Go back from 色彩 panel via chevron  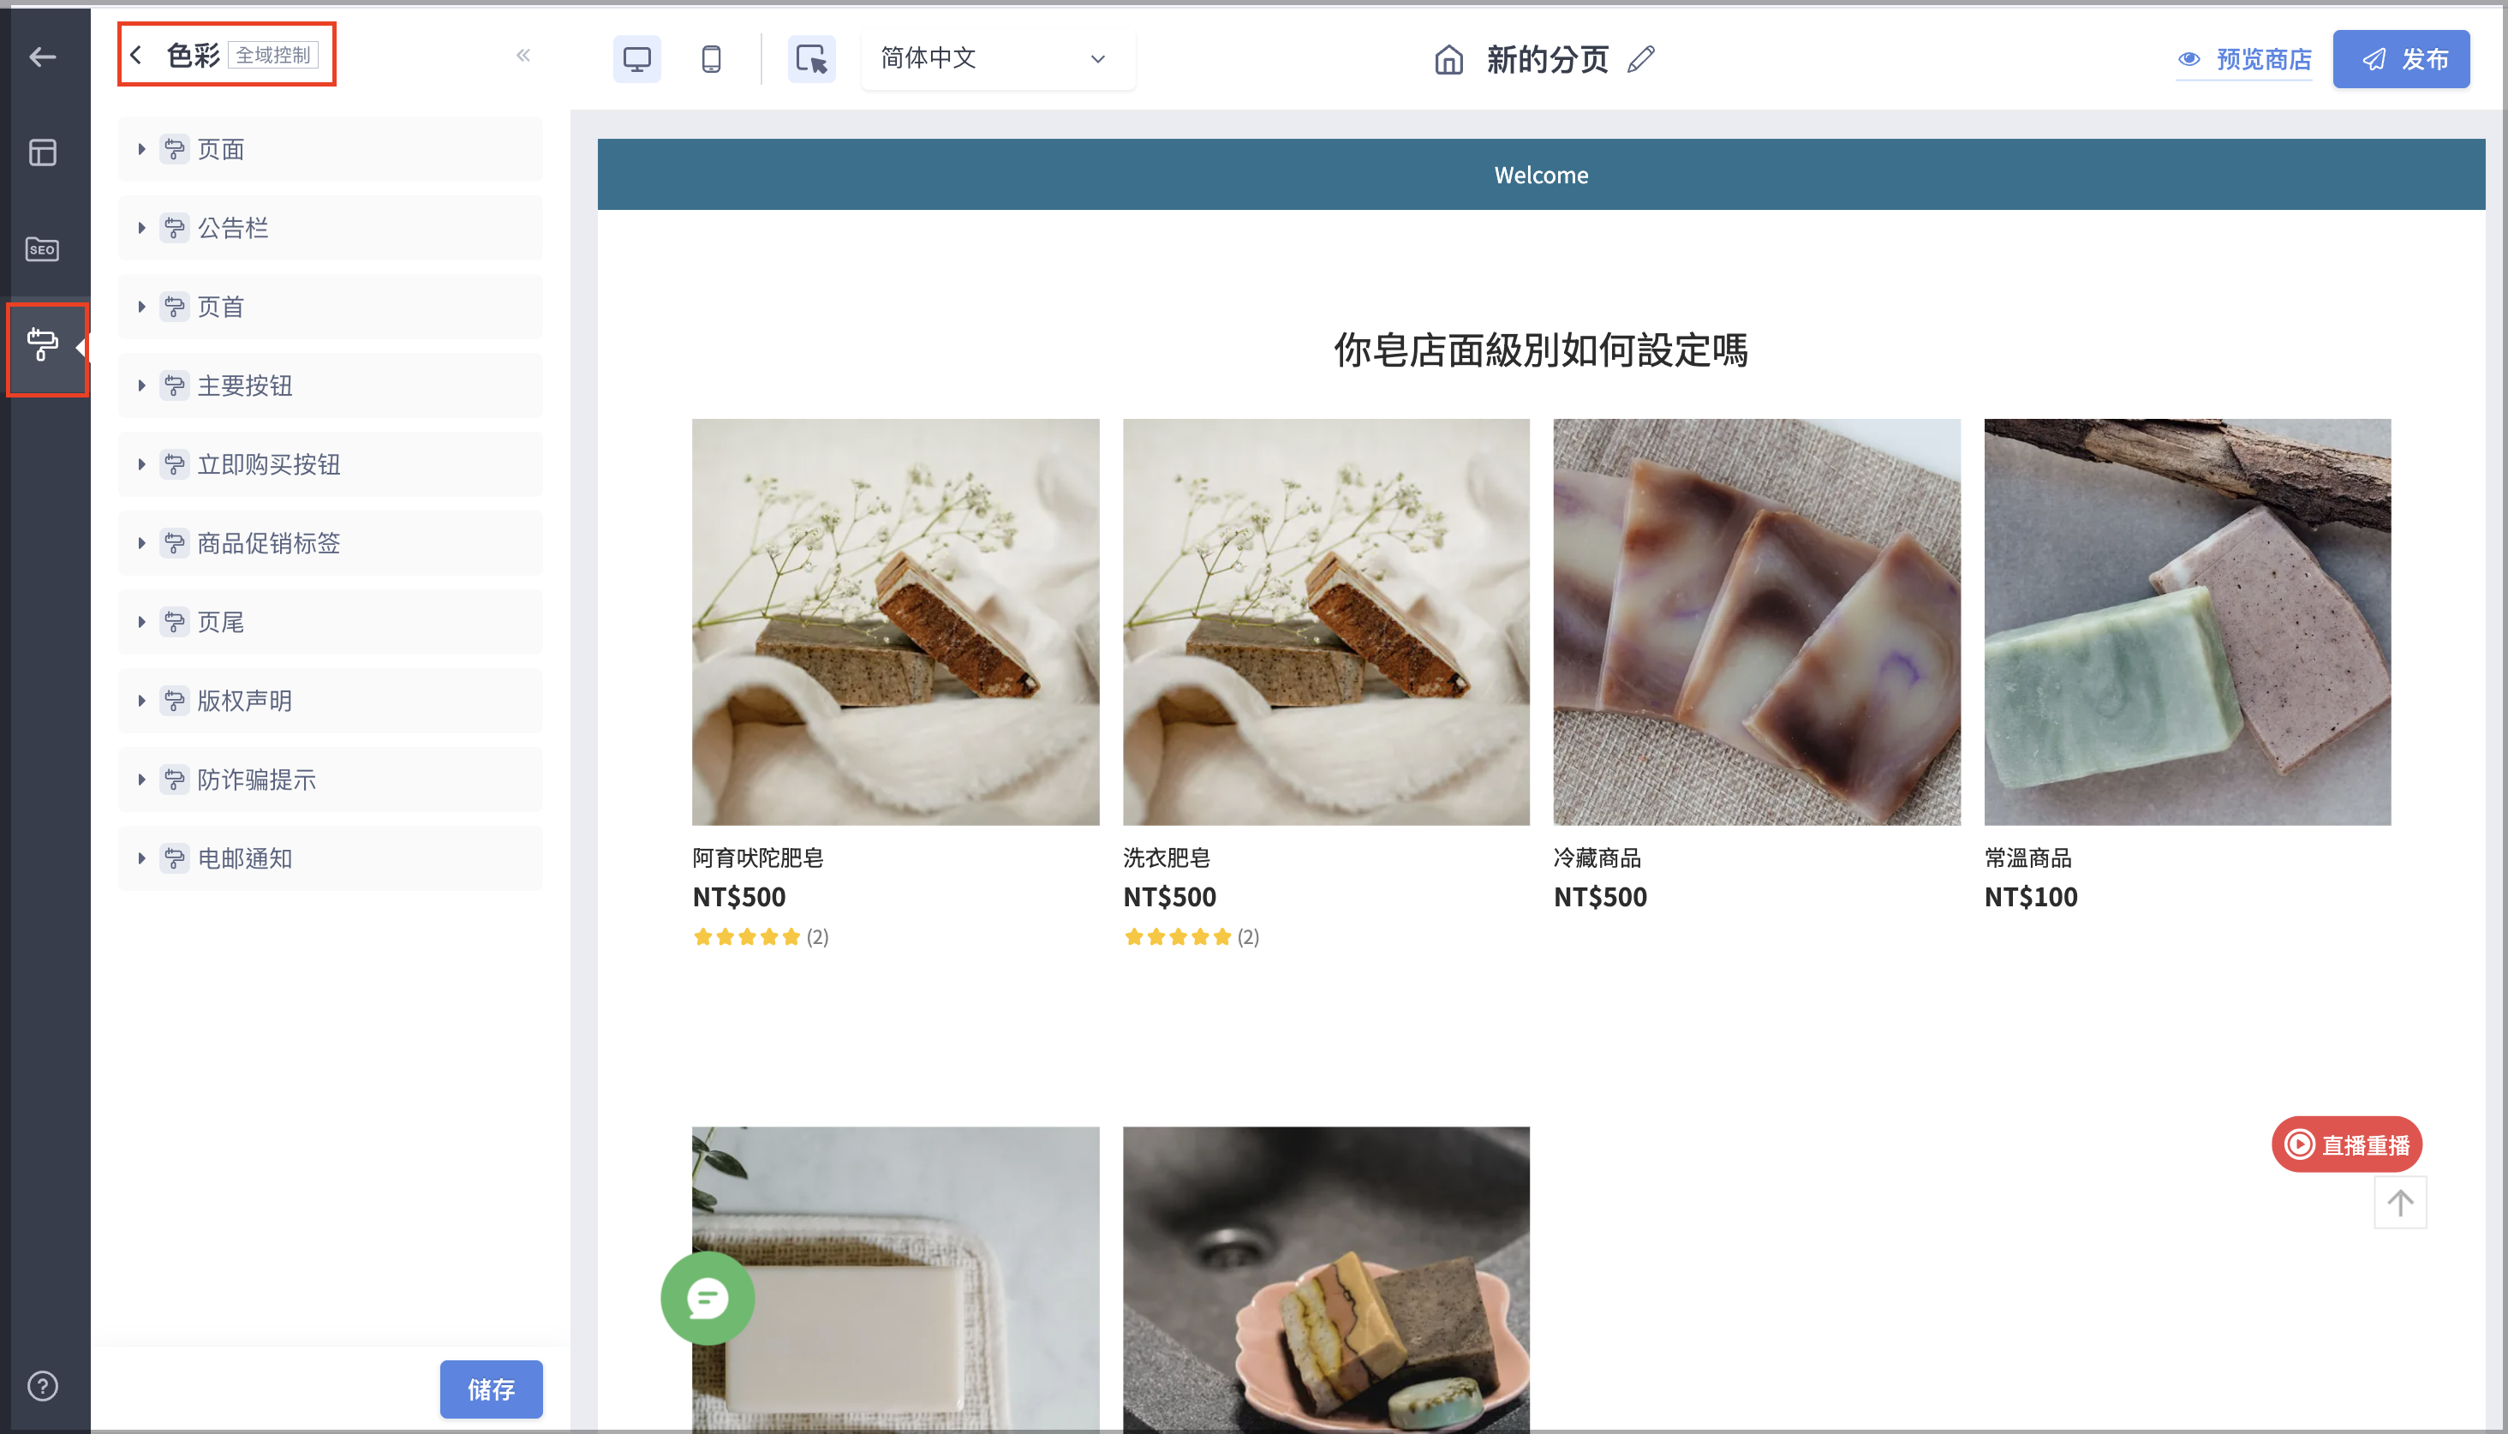[x=136, y=55]
